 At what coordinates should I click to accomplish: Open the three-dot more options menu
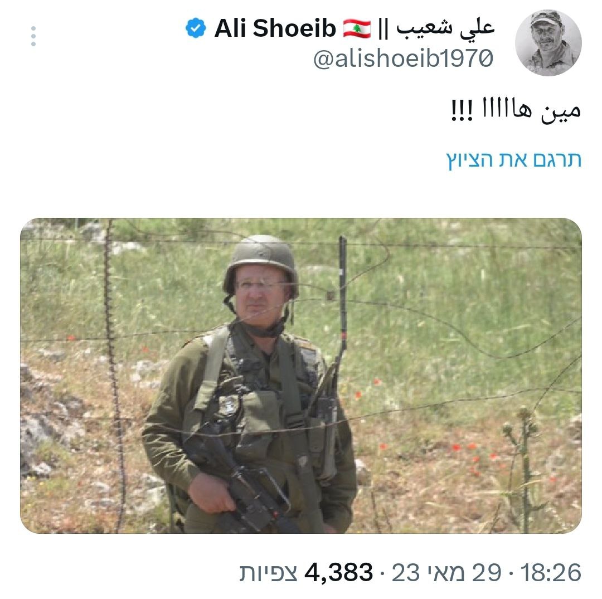33,36
